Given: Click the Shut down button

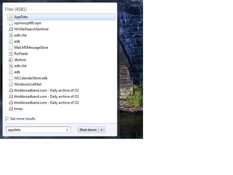Looking at the screenshot, I should tap(88, 130).
